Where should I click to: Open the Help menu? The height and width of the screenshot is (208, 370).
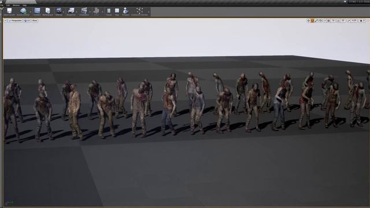click(x=24, y=5)
